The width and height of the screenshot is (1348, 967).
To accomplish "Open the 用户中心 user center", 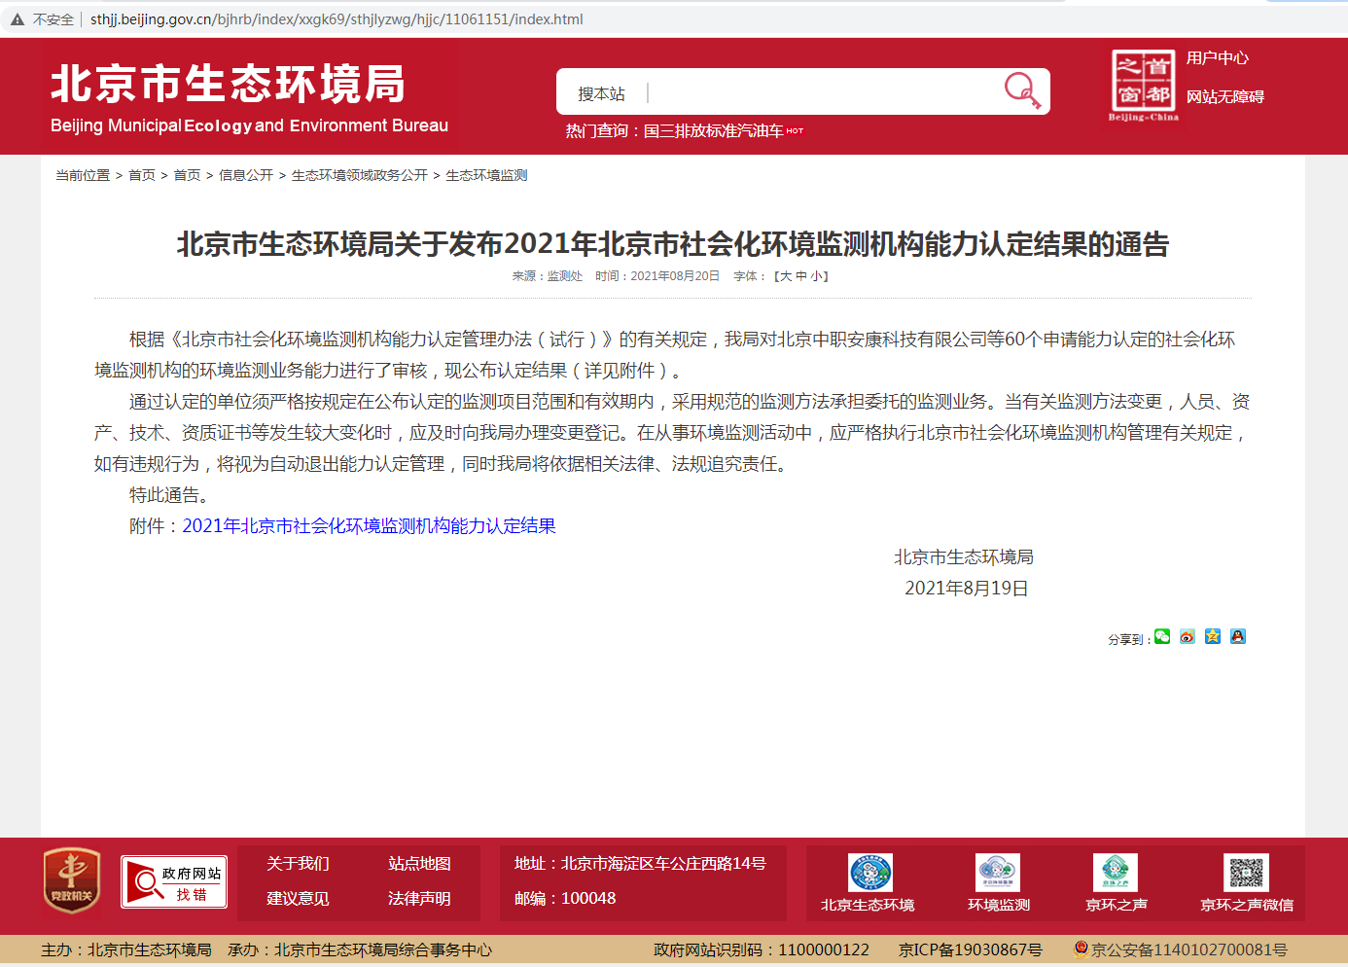I will pos(1218,57).
